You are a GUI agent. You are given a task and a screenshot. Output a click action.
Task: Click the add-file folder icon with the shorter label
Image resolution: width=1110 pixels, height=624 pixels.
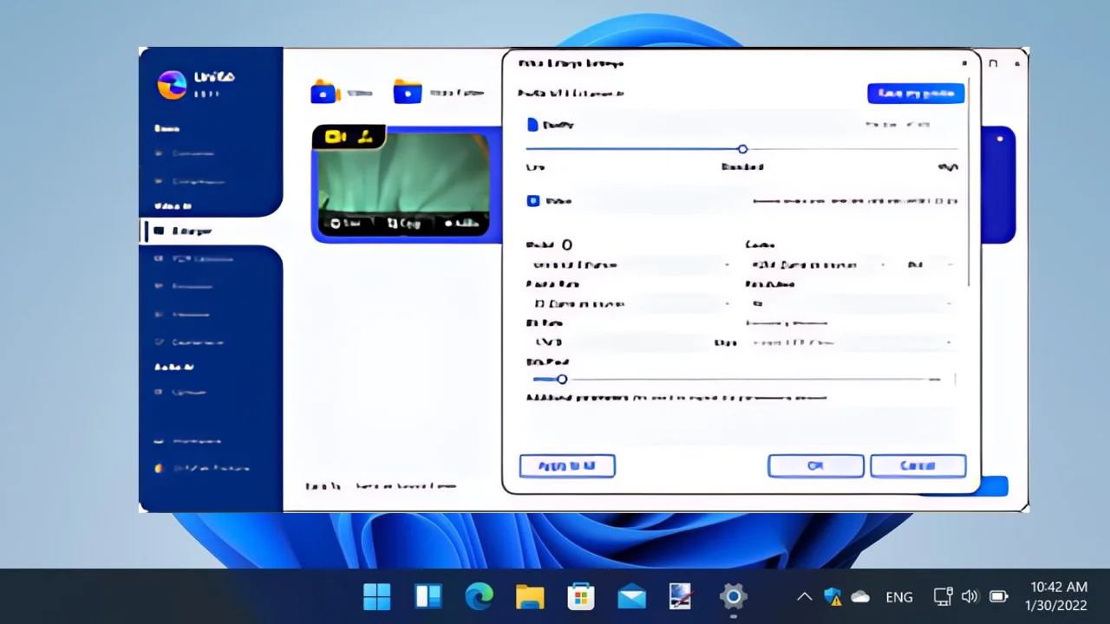coord(325,92)
